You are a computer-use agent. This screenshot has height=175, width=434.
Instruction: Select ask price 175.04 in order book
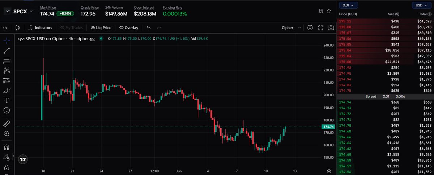pos(345,50)
